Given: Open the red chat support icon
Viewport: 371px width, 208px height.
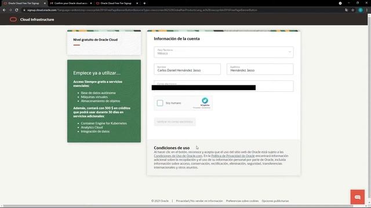Looking at the screenshot, I should [357, 197].
